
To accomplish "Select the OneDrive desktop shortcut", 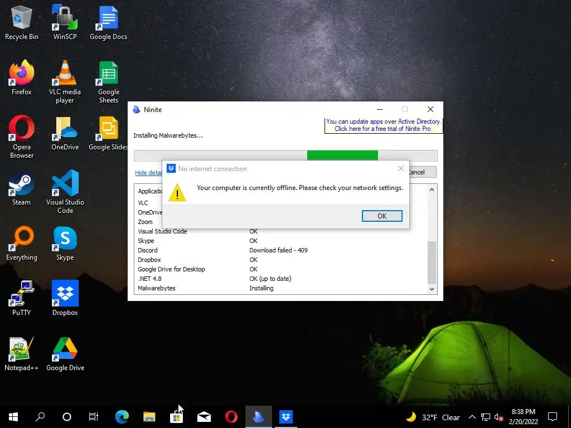I will pyautogui.click(x=65, y=133).
